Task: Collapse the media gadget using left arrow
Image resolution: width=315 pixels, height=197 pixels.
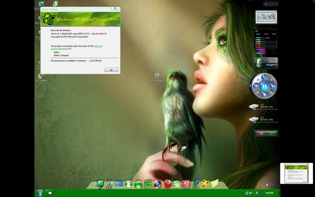Action: click(250, 86)
